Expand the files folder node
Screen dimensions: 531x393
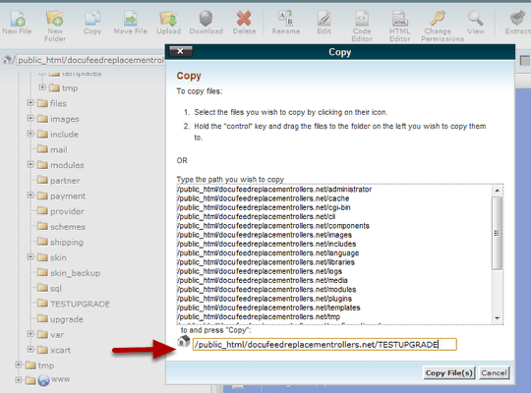click(x=30, y=102)
